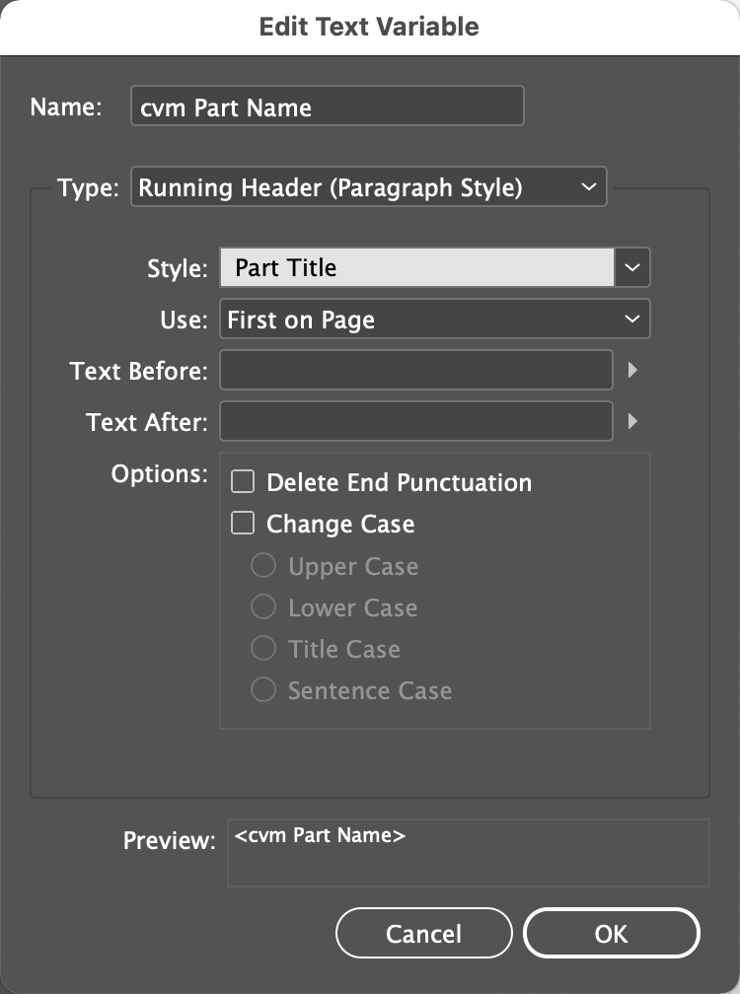Click the Part Title style field
The image size is (740, 994).
[416, 267]
